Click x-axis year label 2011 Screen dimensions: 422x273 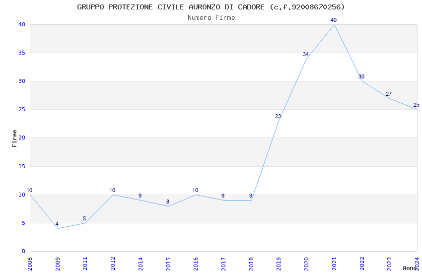coord(85,264)
